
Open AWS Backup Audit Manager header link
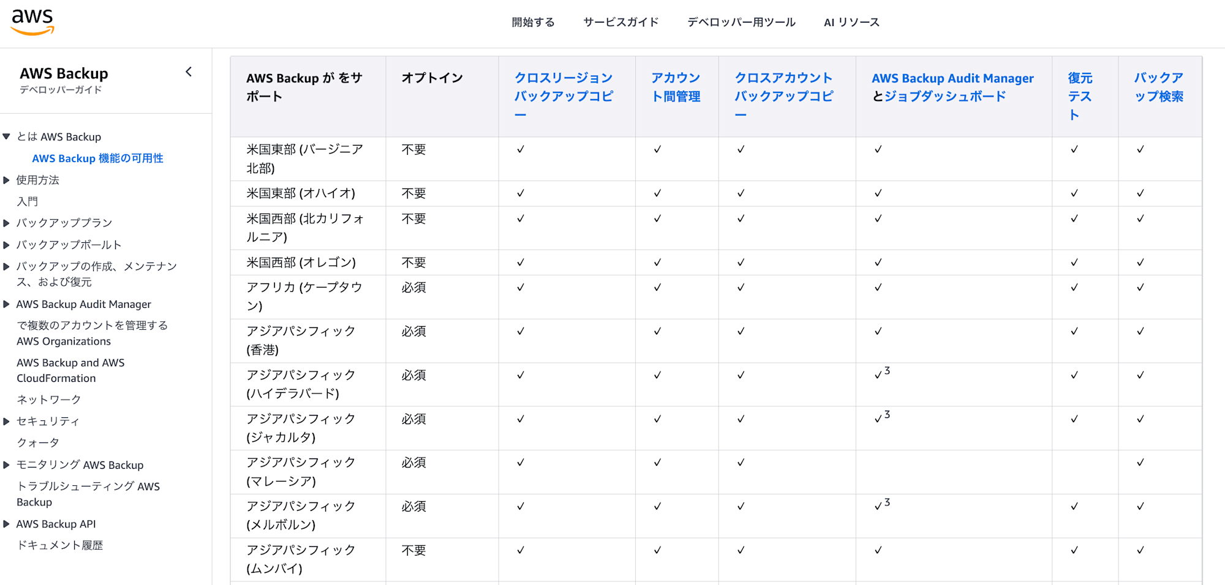coord(952,78)
